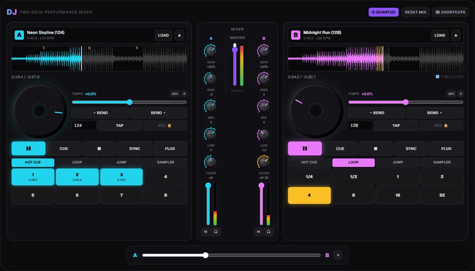The height and width of the screenshot is (271, 475).
Task: Toggle key lock on Deck B
Action: click(x=441, y=125)
